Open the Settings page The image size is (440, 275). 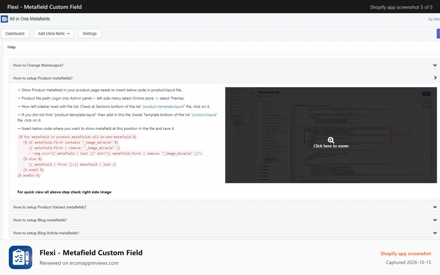90,34
